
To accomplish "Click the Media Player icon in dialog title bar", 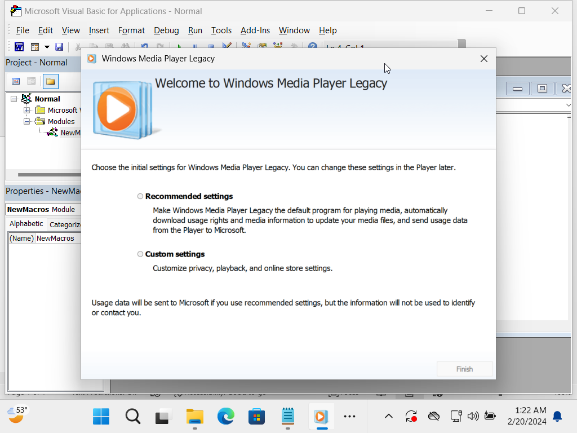I will click(x=91, y=59).
